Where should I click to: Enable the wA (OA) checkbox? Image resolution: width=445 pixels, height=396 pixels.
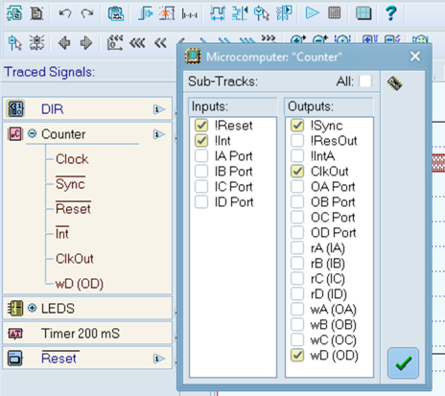point(297,310)
